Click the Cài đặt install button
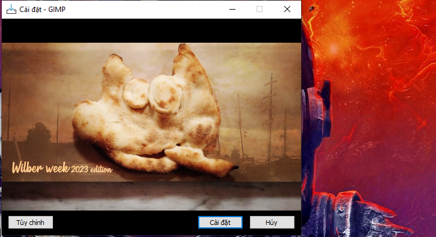This screenshot has height=237, width=436. [x=220, y=223]
